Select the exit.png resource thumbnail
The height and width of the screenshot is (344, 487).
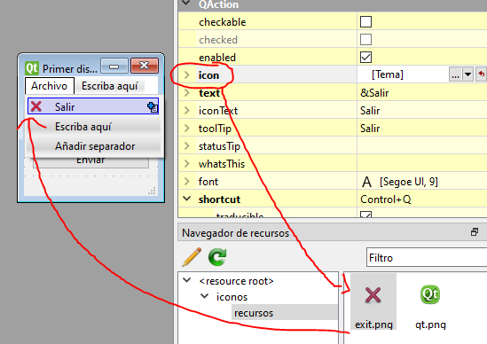pos(373,301)
